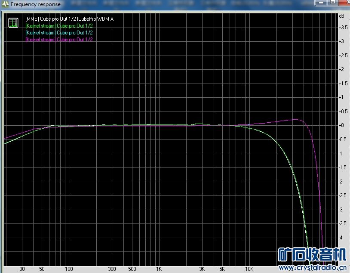
Task: Click the 10K frequency axis label
Action: 249,269
